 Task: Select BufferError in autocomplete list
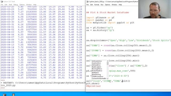click(x=95, y=73)
